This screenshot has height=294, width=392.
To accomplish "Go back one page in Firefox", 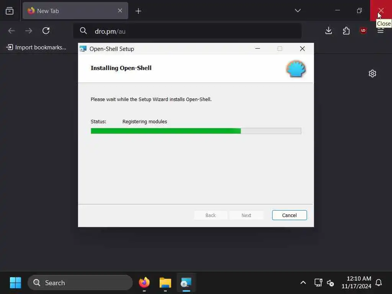I will pyautogui.click(x=11, y=31).
